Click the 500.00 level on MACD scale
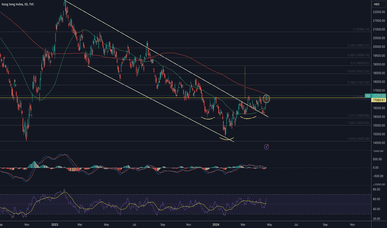The width and height of the screenshot is (387, 228). click(x=376, y=159)
